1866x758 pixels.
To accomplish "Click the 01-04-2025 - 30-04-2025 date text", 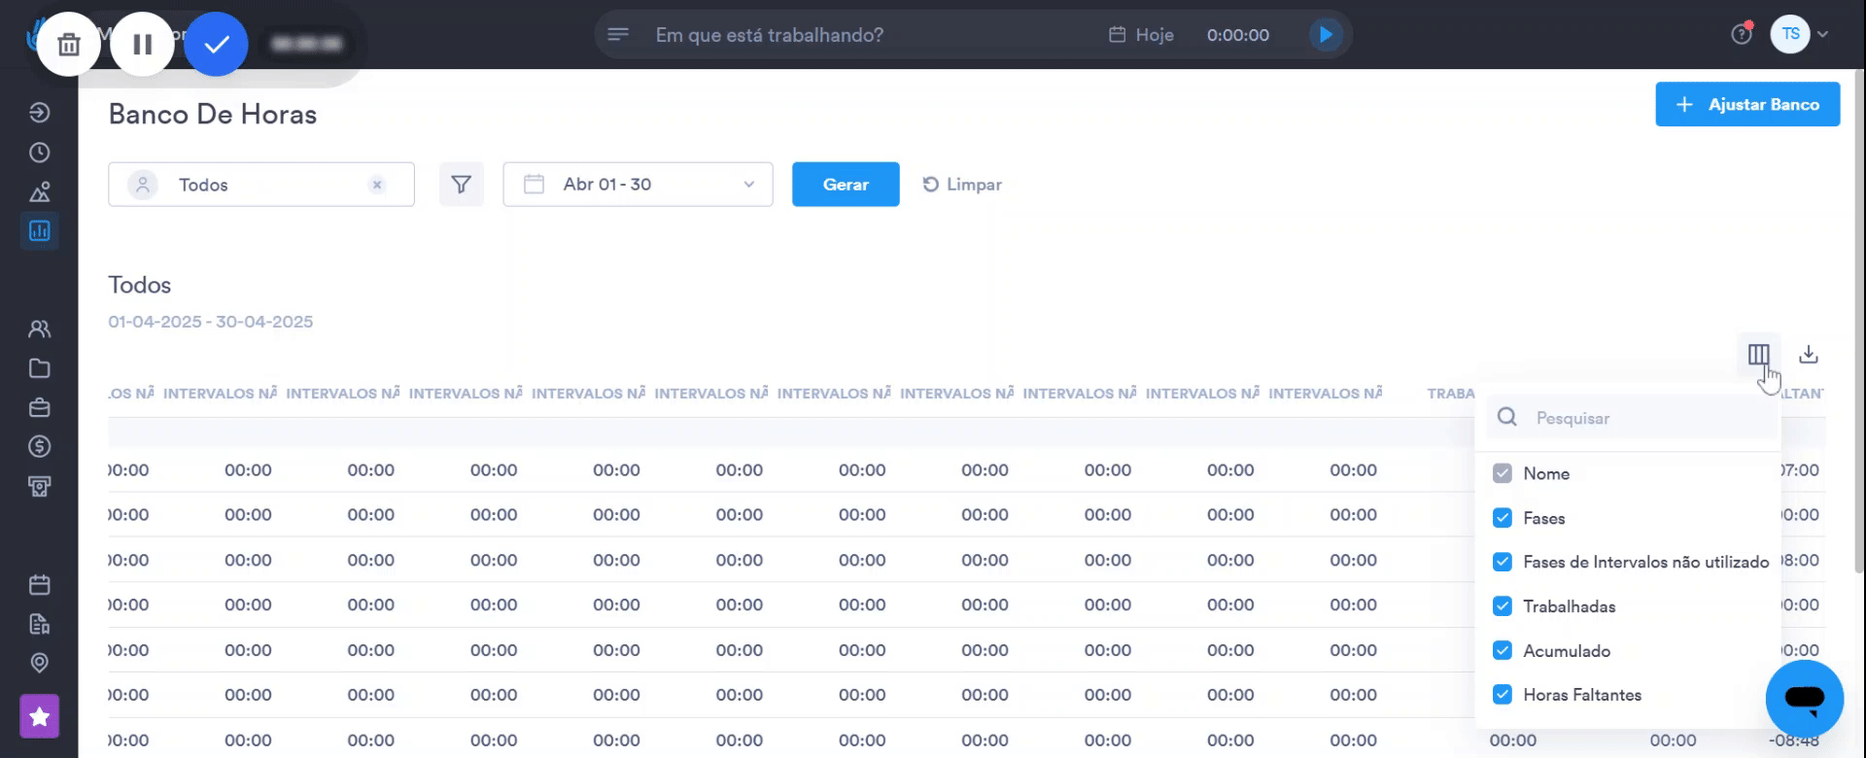I will click(211, 322).
